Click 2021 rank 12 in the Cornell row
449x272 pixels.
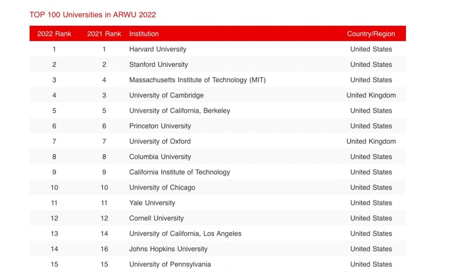click(104, 218)
